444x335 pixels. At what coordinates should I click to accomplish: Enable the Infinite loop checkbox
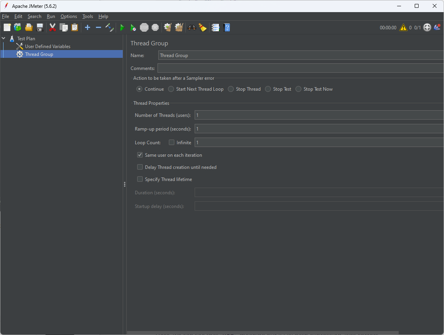pyautogui.click(x=172, y=142)
